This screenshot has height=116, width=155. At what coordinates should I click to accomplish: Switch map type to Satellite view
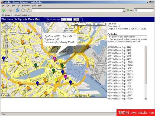click(88, 24)
